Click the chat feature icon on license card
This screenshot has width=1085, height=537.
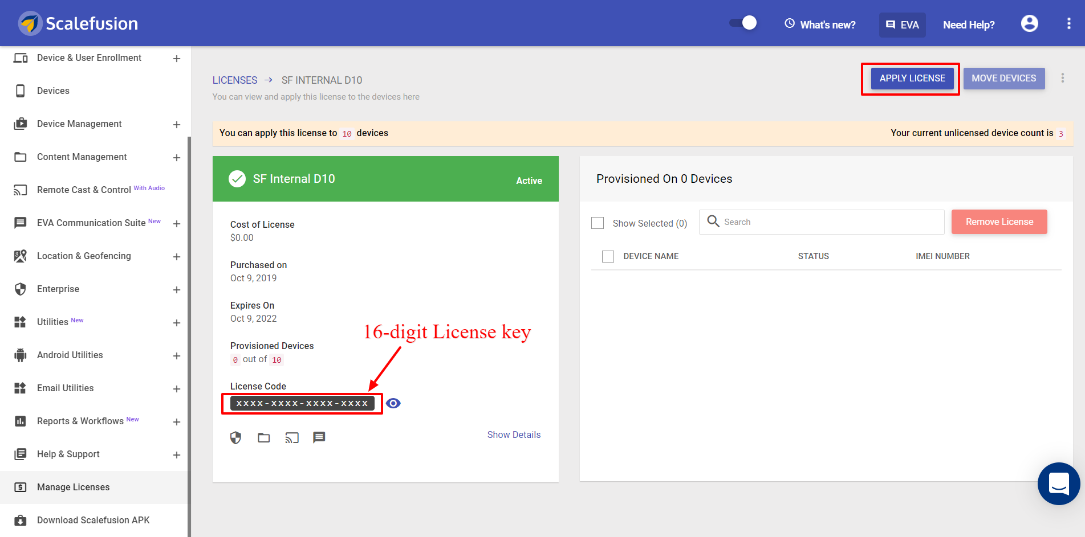(x=319, y=437)
